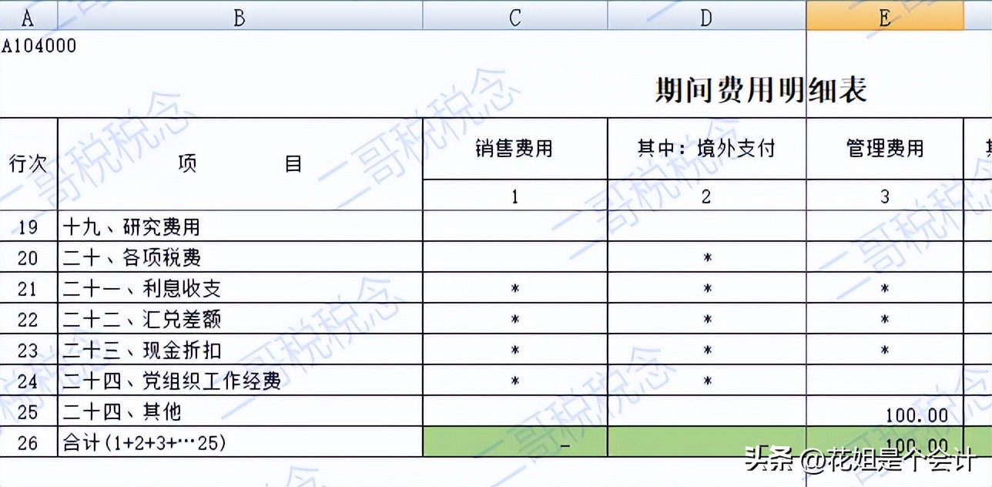Select column header C
The image size is (992, 487).
click(514, 15)
